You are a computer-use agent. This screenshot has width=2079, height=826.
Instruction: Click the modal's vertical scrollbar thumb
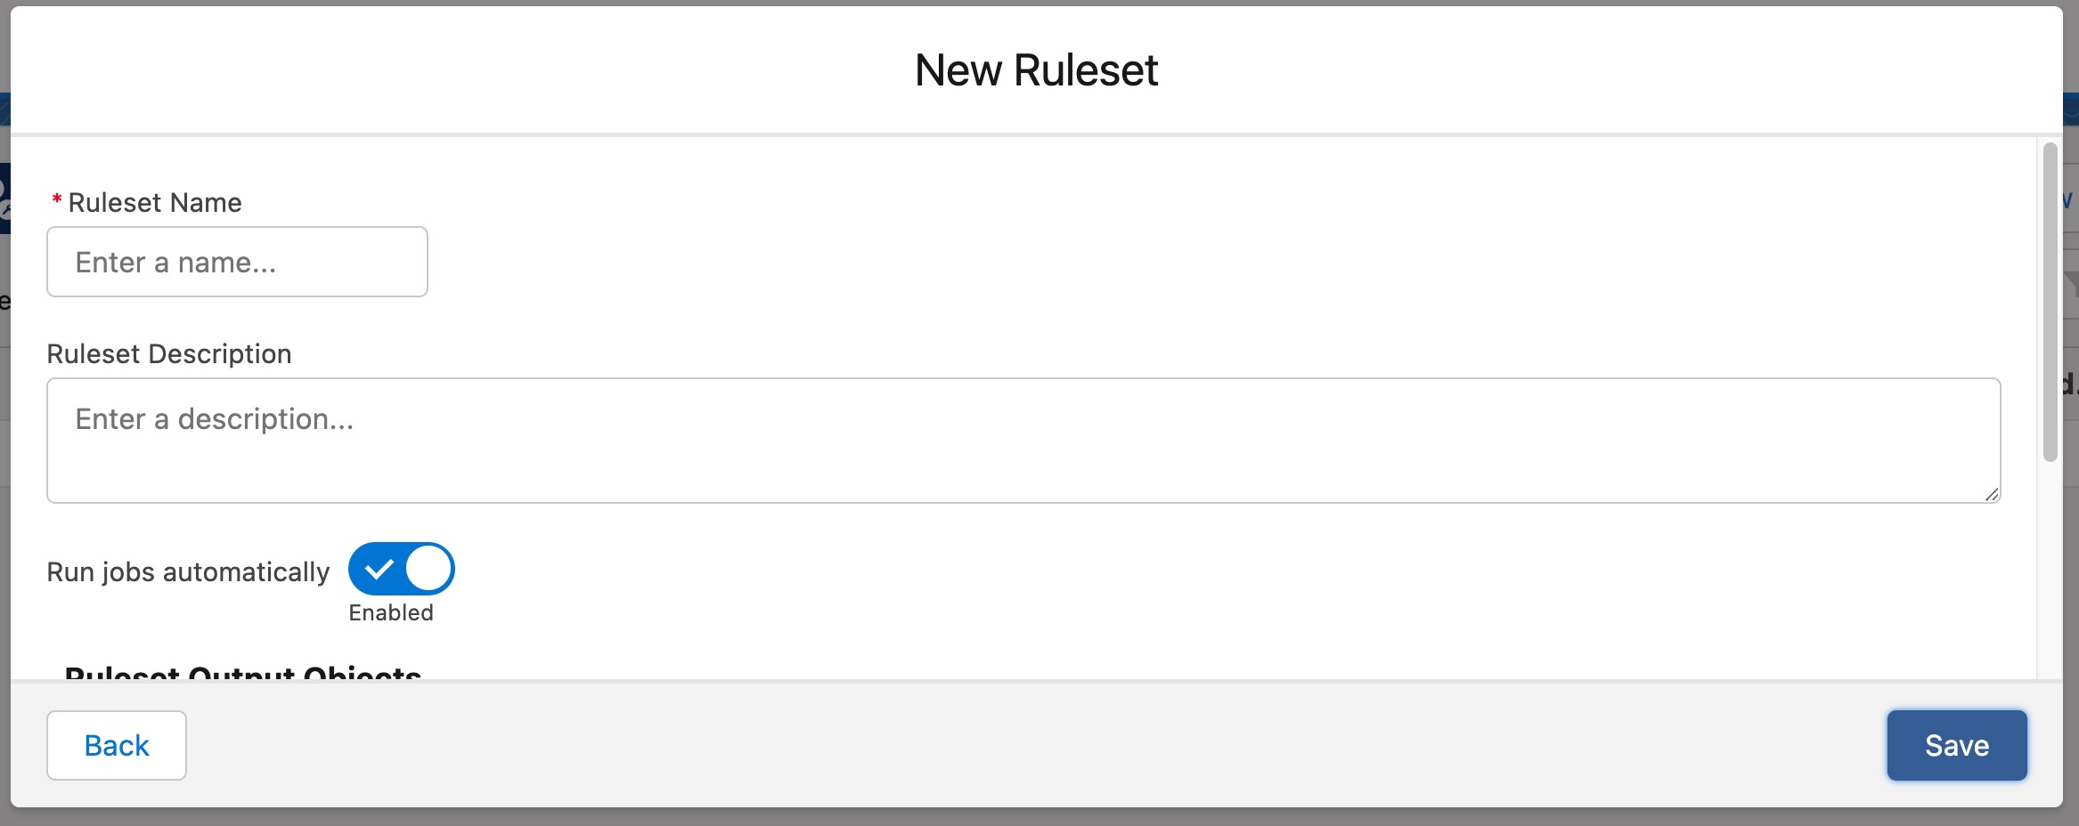pos(2050,303)
